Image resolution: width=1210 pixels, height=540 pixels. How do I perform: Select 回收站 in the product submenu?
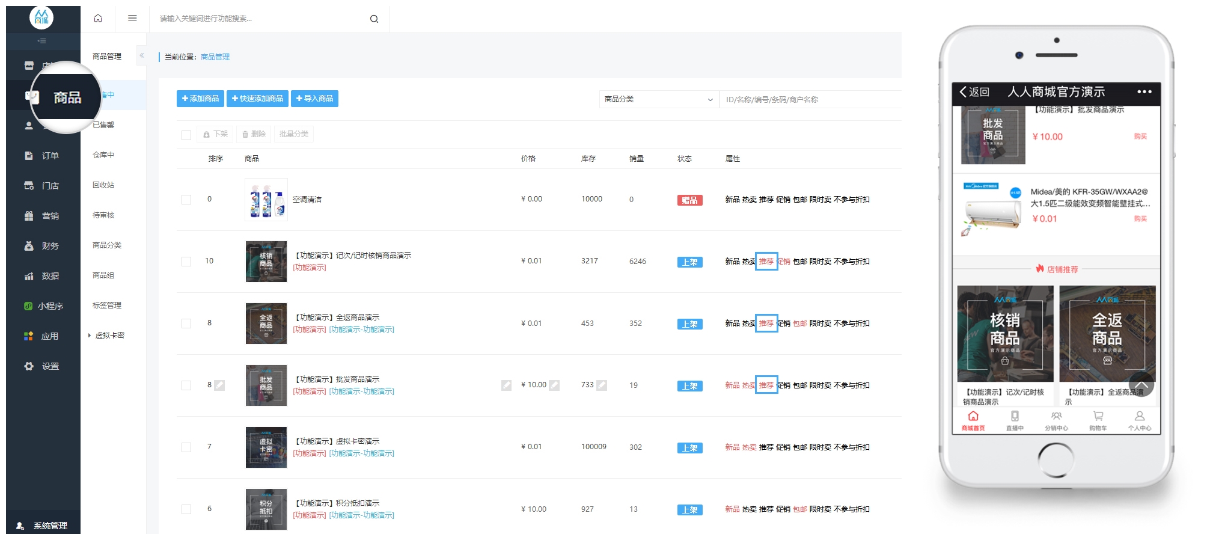(103, 185)
